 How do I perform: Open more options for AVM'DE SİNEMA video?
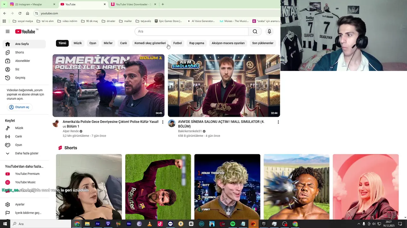point(278,122)
